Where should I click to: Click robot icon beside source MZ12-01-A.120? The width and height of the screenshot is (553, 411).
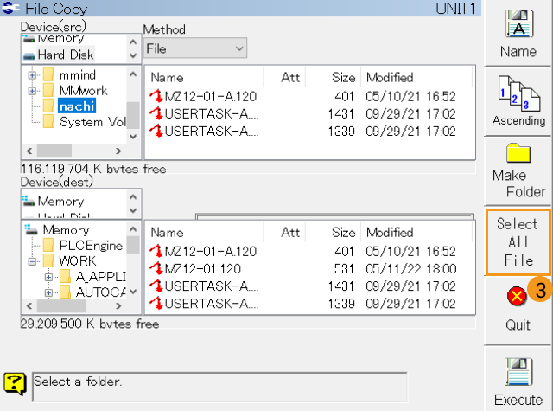[x=156, y=96]
